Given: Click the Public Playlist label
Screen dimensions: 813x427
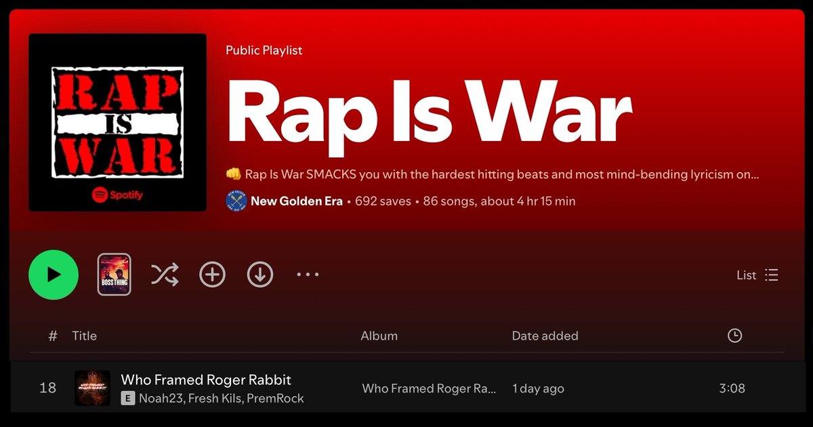Looking at the screenshot, I should pos(264,50).
